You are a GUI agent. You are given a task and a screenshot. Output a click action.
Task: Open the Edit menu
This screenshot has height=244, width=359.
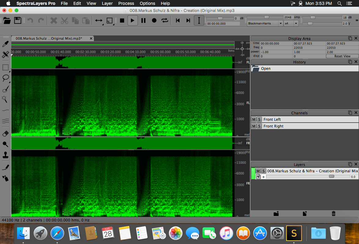[77, 3]
